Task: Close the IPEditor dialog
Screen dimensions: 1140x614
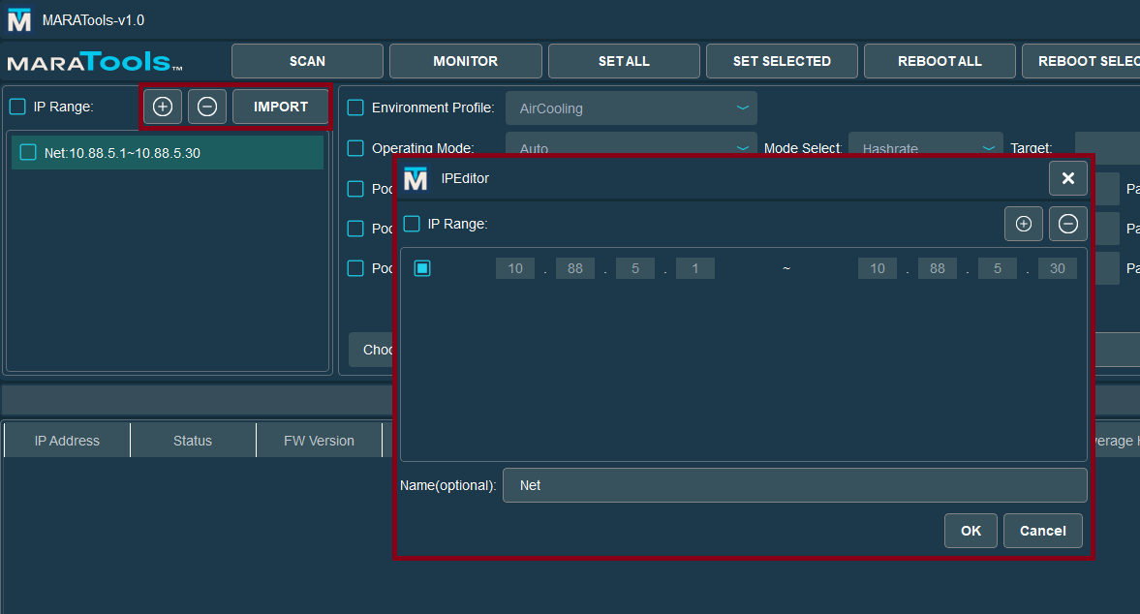Action: [1068, 179]
